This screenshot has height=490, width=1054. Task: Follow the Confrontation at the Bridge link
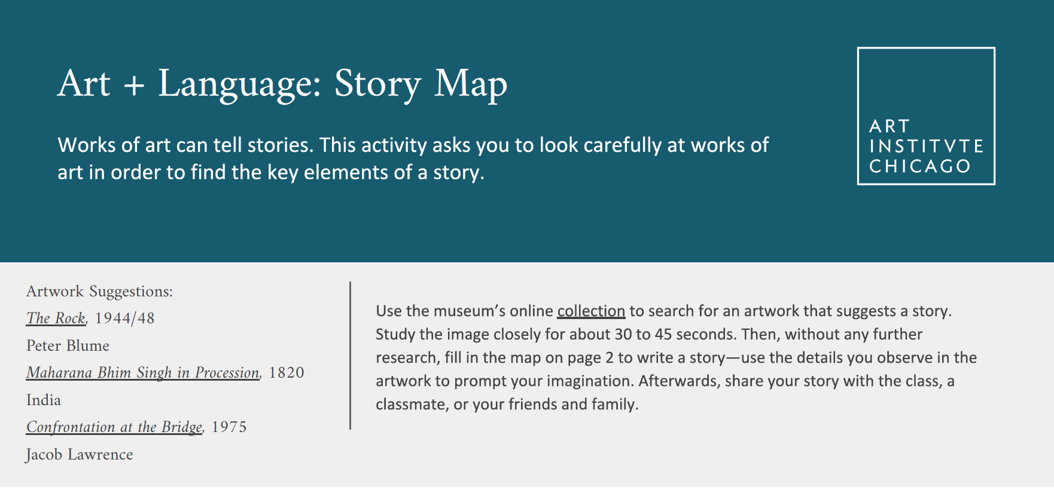[114, 427]
